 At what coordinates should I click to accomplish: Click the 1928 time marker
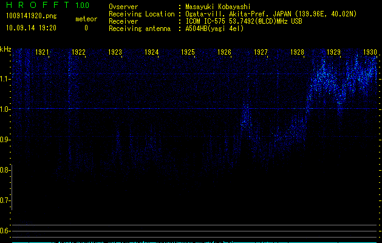pyautogui.click(x=297, y=52)
